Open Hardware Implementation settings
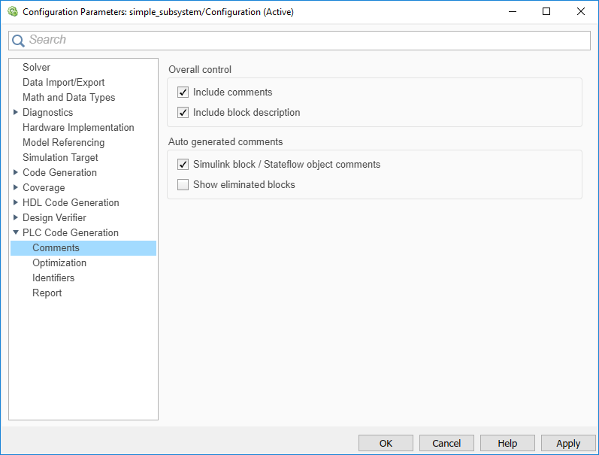The image size is (599, 455). point(78,128)
